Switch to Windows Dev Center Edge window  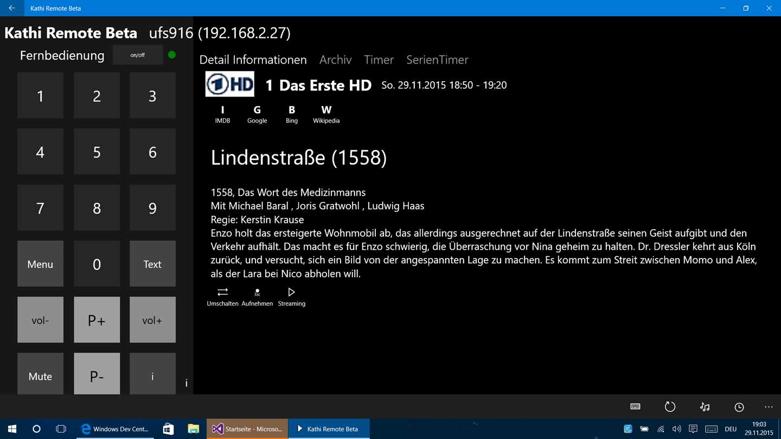pos(114,429)
